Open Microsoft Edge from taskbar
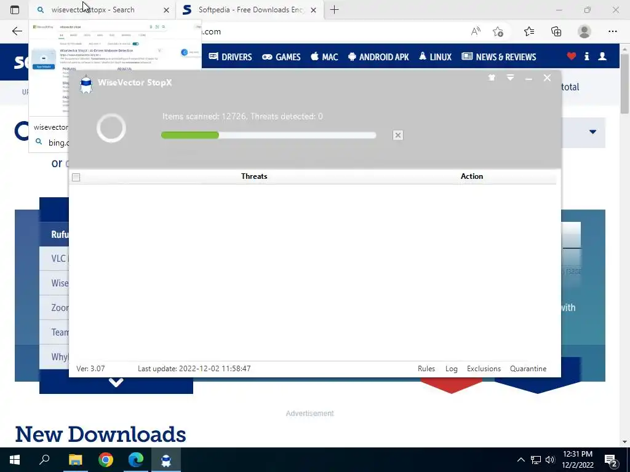 pos(136,460)
